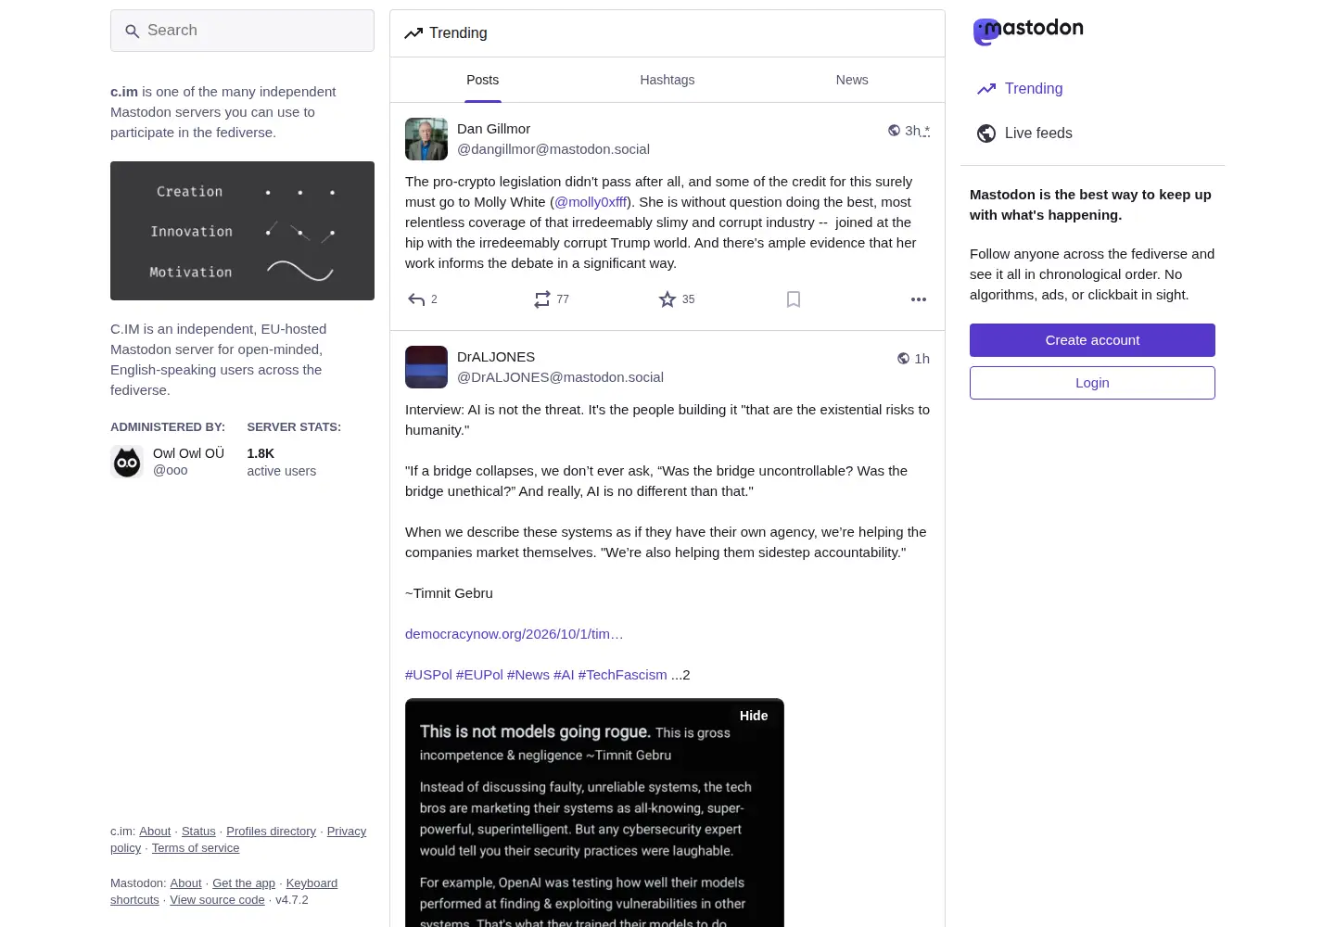Open the Status link in footer

point(198,832)
